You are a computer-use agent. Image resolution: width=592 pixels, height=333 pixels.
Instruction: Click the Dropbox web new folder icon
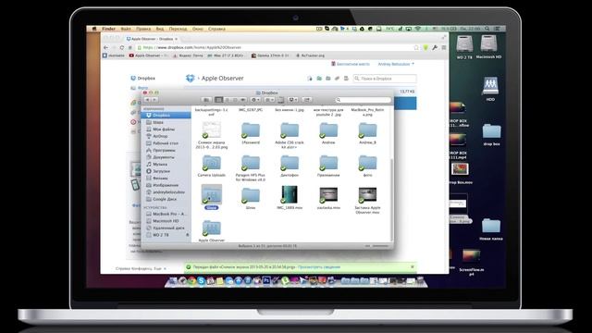pyautogui.click(x=319, y=79)
